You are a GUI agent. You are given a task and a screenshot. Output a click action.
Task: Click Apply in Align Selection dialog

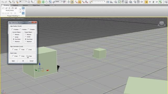[x=13, y=61]
